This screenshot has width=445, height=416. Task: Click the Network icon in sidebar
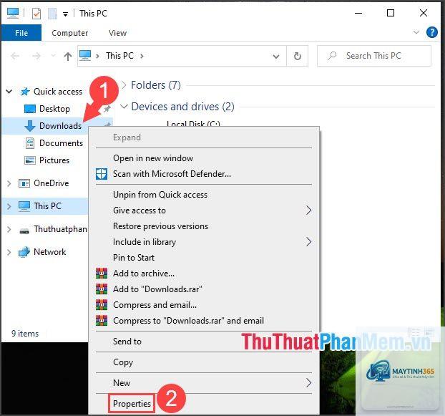24,252
